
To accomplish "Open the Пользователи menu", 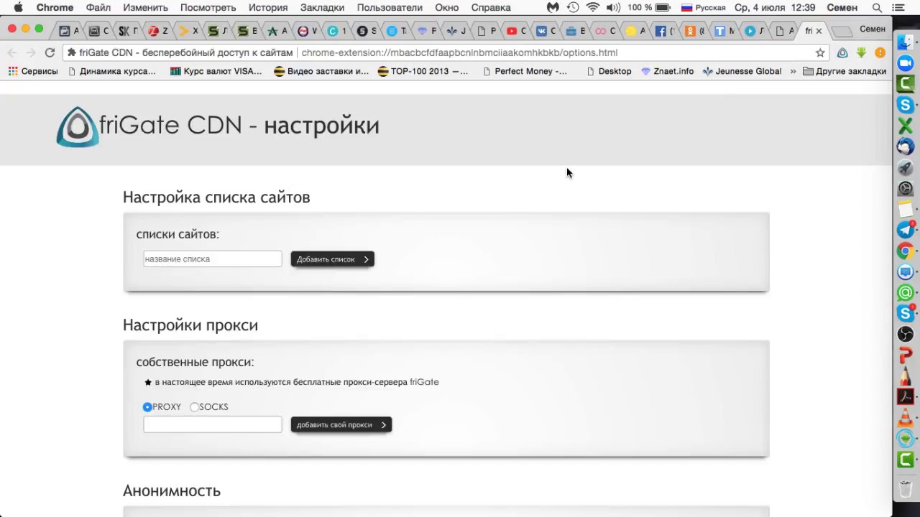I will tap(390, 7).
